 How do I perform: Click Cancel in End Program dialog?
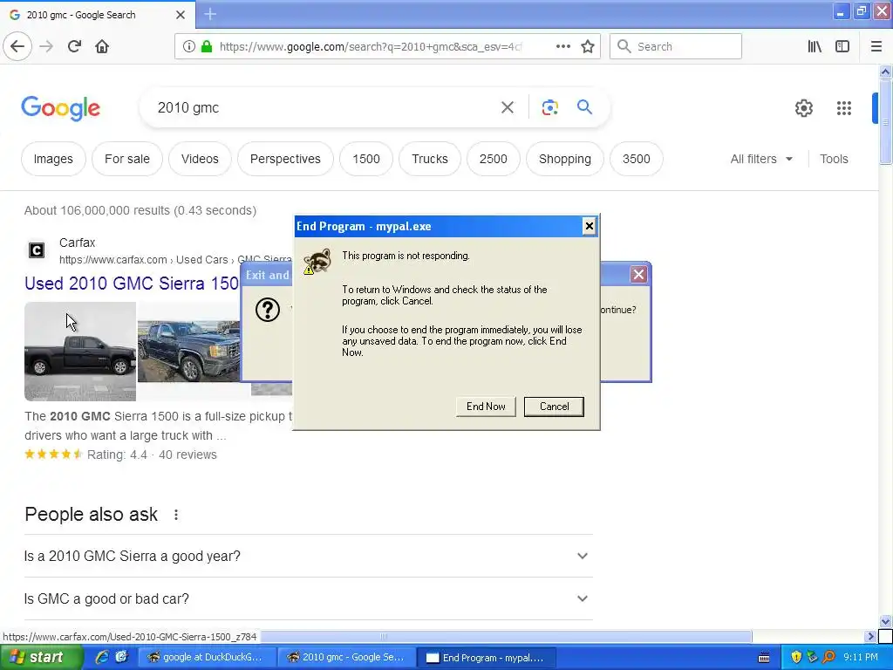point(554,407)
